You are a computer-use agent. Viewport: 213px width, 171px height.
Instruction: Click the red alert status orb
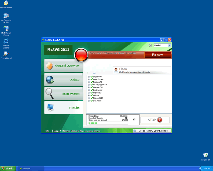coord(81,55)
